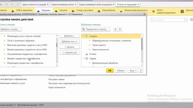
Task: Confirm with the yellow OK button
Action: pyautogui.click(x=110, y=70)
